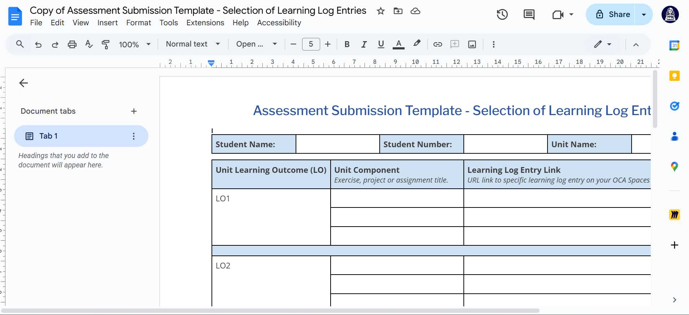
Task: Open the Insert menu
Action: coord(108,23)
